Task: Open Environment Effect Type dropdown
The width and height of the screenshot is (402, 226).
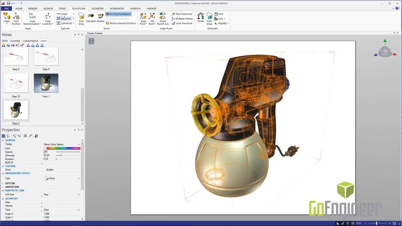Action: tap(79, 178)
